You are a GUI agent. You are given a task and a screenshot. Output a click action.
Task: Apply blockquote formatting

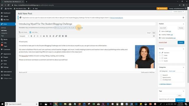(44, 36)
